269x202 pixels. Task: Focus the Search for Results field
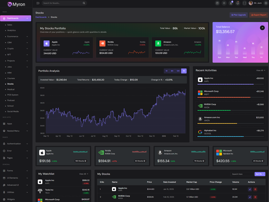[62, 3]
